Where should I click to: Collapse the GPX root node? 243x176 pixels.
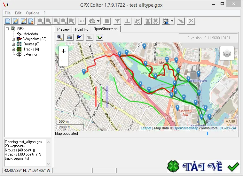pyautogui.click(x=7, y=29)
